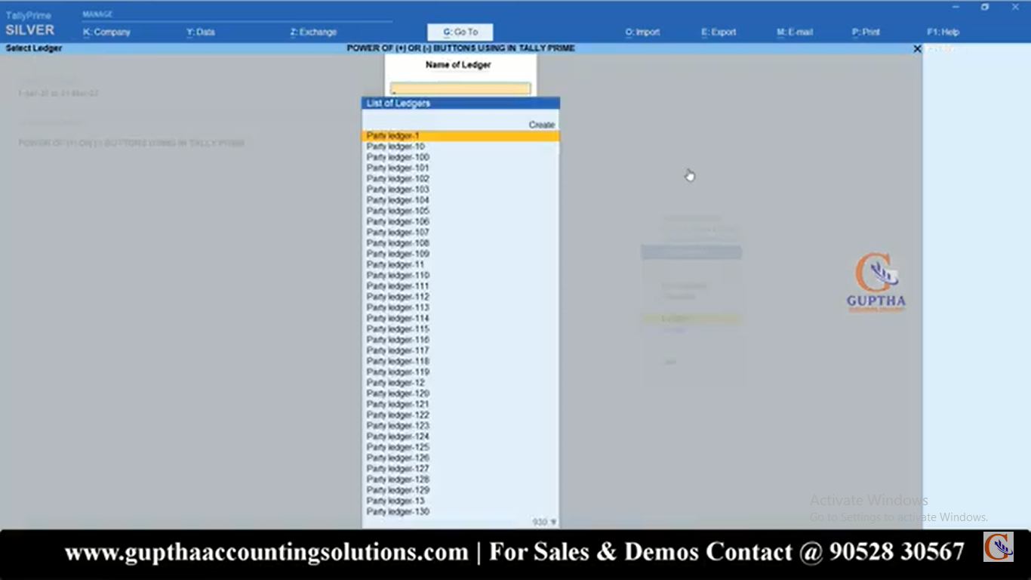Select Party ledger-116

tap(460, 340)
